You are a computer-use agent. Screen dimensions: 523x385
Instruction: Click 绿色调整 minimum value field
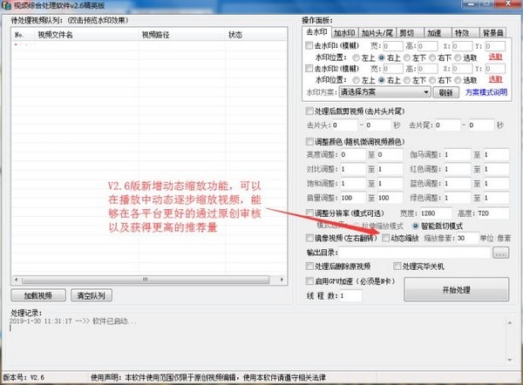pos(457,198)
